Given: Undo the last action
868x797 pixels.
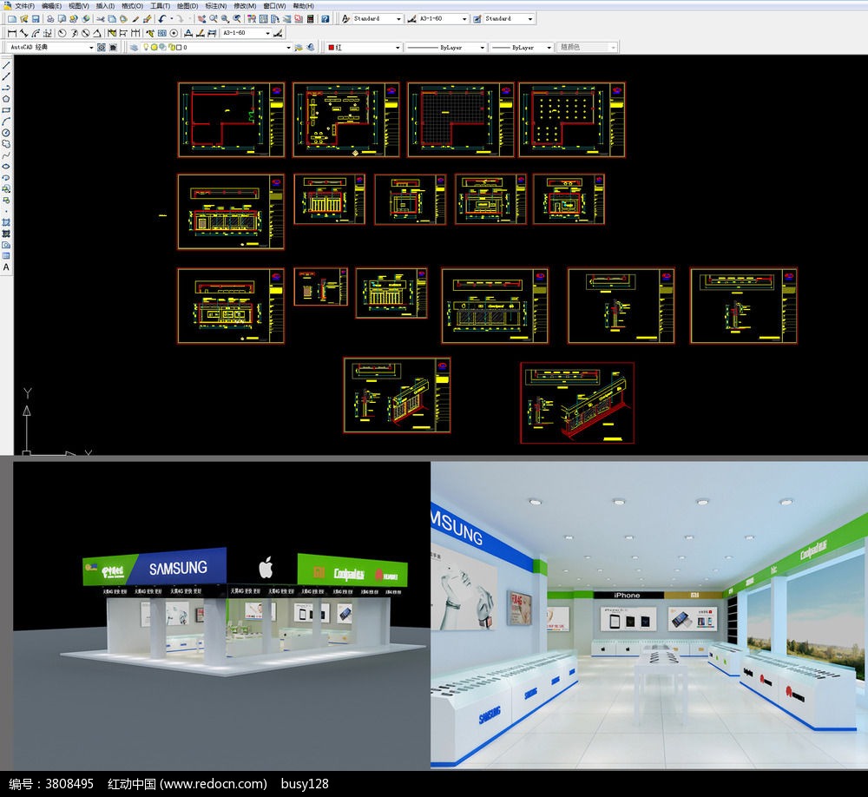Looking at the screenshot, I should (x=161, y=19).
